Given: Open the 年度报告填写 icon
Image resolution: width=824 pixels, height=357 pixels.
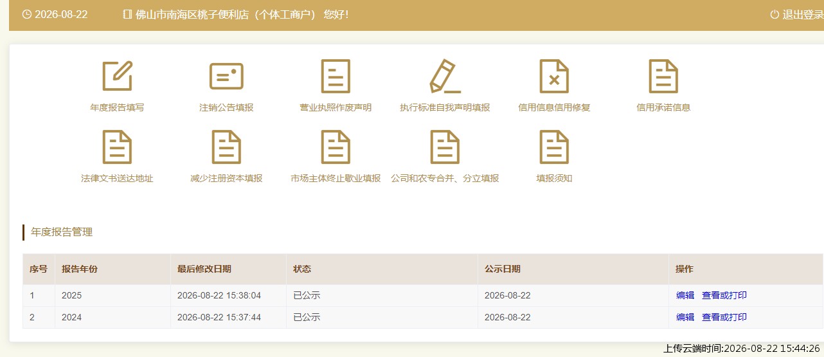Looking at the screenshot, I should (117, 76).
